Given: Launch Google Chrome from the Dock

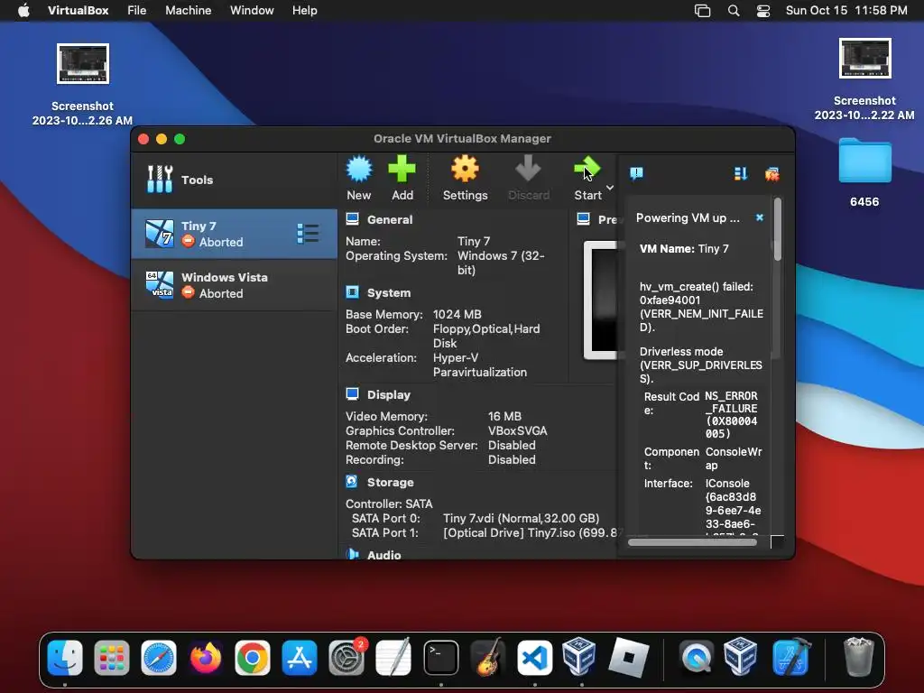Looking at the screenshot, I should point(253,657).
